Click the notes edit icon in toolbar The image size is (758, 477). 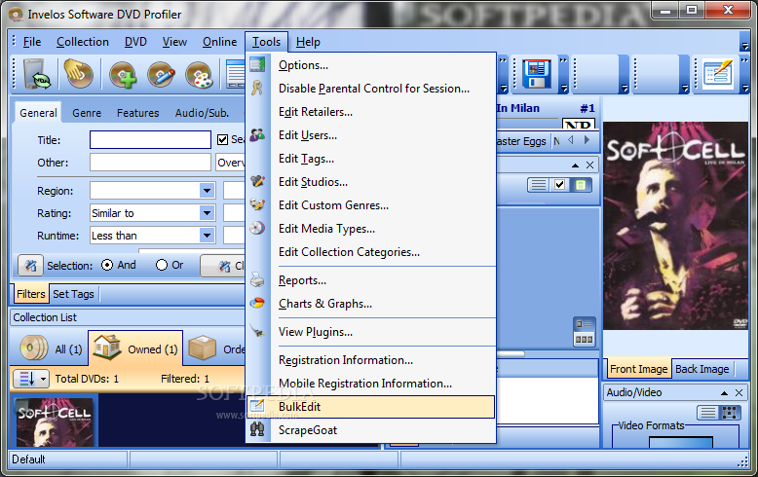tap(717, 74)
